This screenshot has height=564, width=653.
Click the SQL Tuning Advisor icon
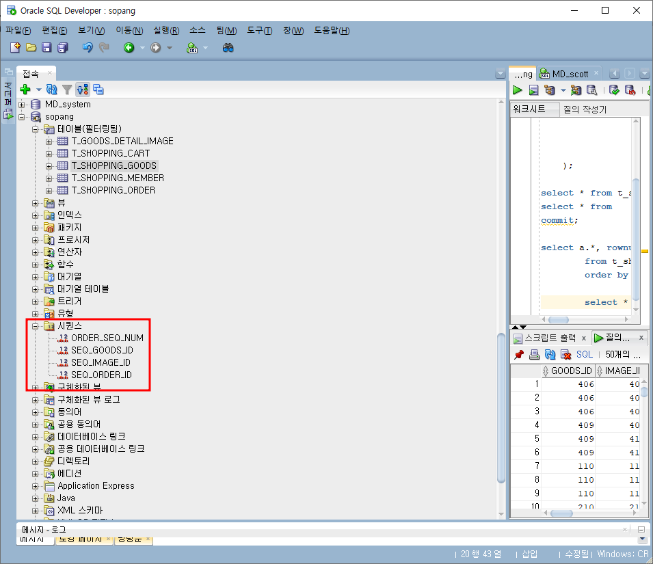(591, 90)
